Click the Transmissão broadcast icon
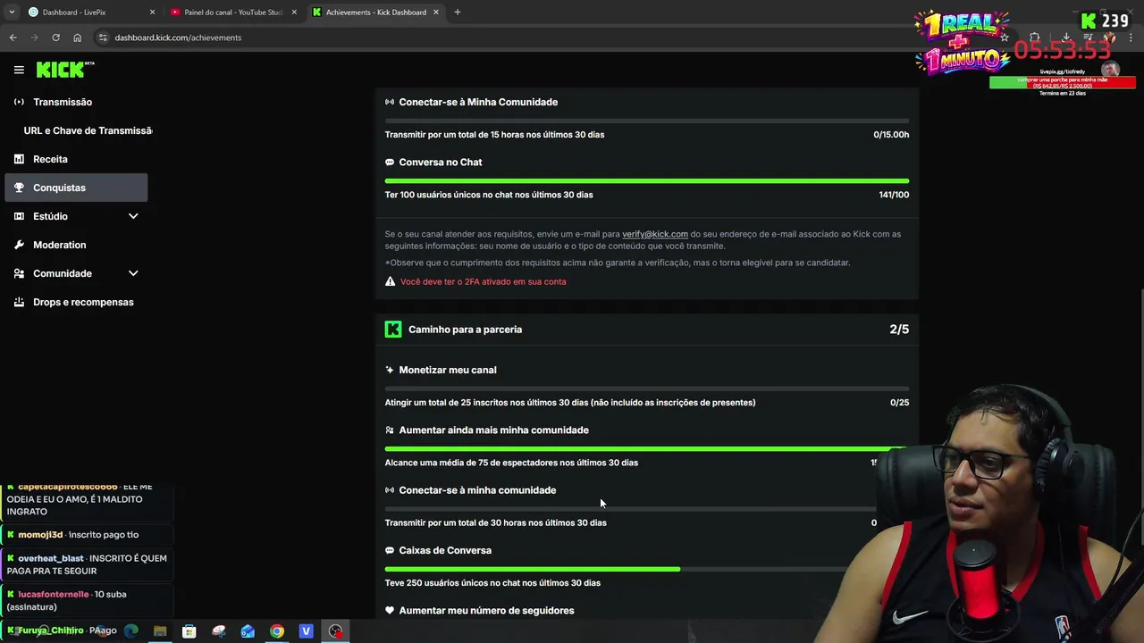 pyautogui.click(x=19, y=102)
